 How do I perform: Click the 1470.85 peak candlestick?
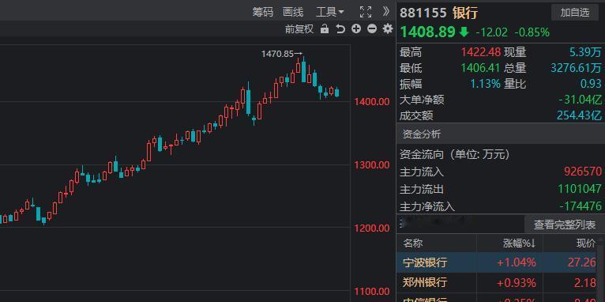299,66
